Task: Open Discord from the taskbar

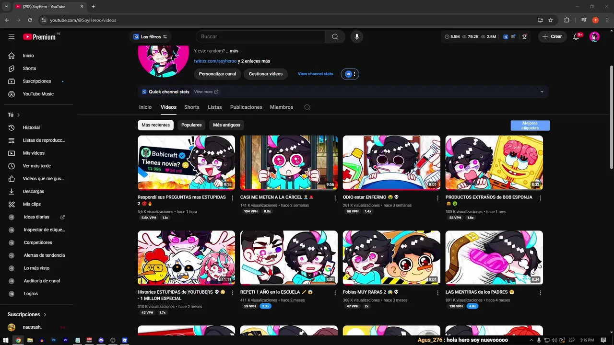Action: tap(101, 340)
